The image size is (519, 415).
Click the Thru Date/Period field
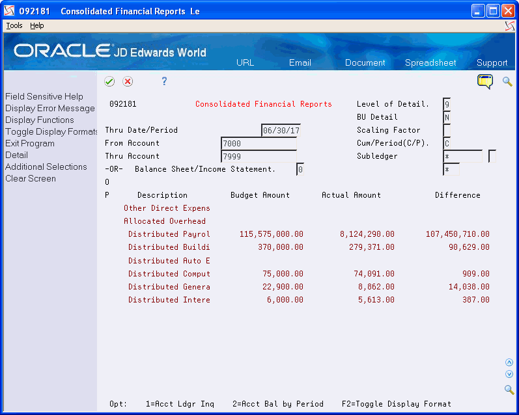[281, 130]
